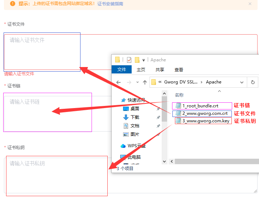Switch to the 主页 ribbon tab
The height and width of the screenshot is (204, 259).
click(x=141, y=70)
